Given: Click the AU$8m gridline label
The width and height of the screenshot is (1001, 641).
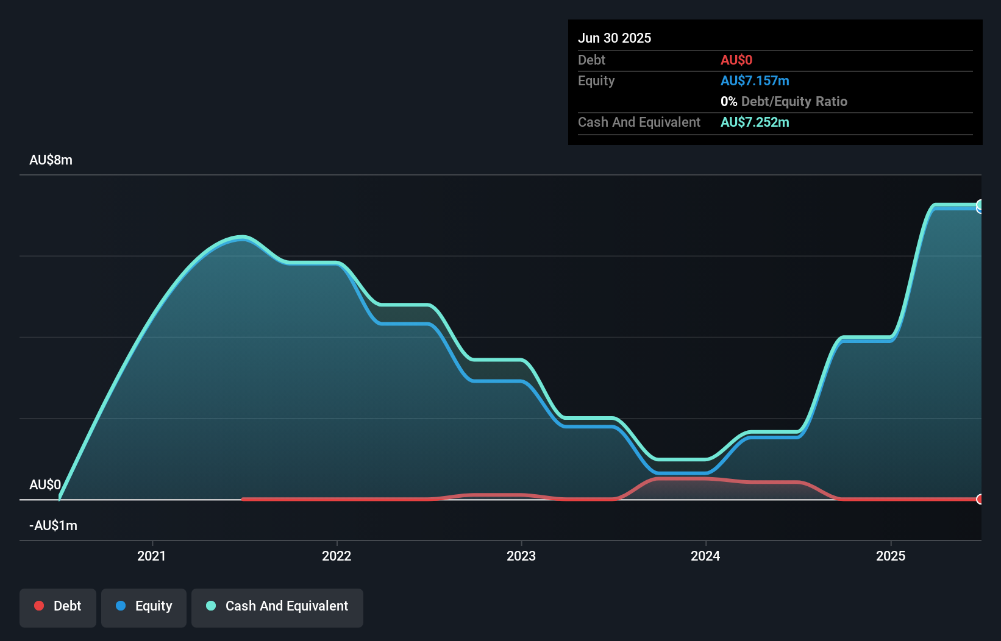Looking at the screenshot, I should [51, 160].
